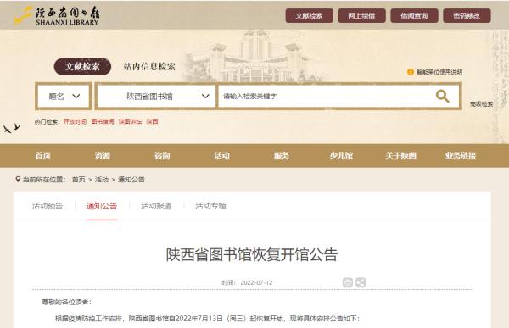Click the 文献检索 top button

pyautogui.click(x=309, y=15)
